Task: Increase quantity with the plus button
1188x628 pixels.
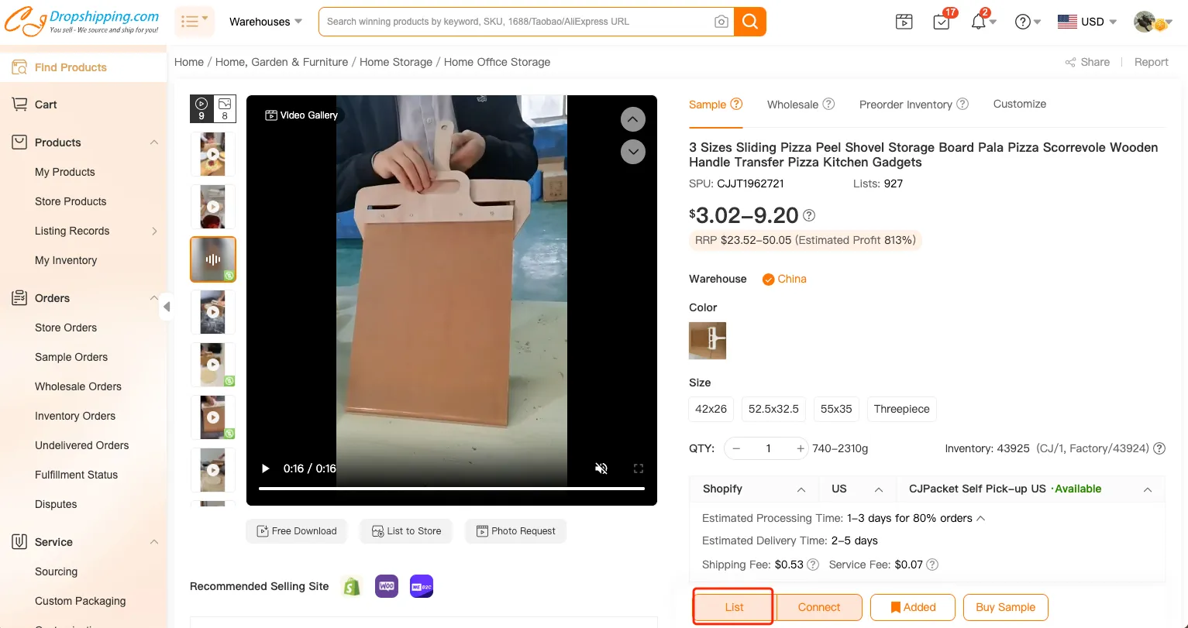Action: (801, 448)
